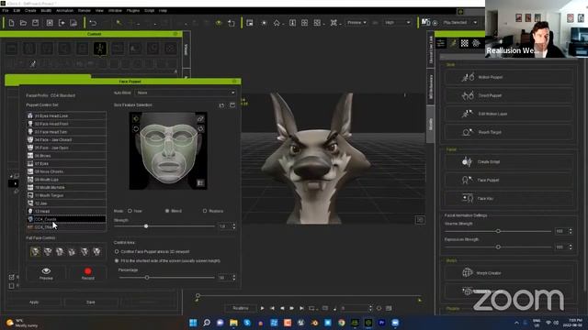Click the face Solo Feature Selection thumbnail
The image size is (588, 330).
pos(168,150)
